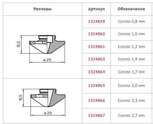Image resolution: width=153 pixels, height=124 pixels.
Task: Click the upper nozzle dimension drawing
Action: pyautogui.click(x=41, y=49)
